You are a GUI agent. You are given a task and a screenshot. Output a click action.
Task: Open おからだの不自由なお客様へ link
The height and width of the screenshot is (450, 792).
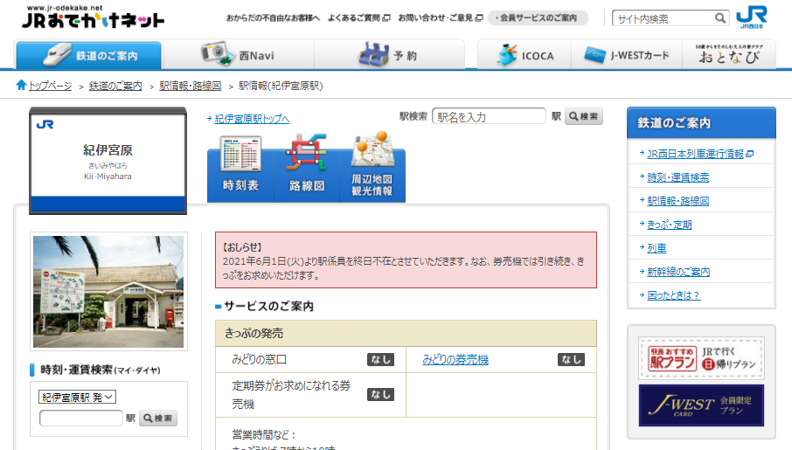273,17
